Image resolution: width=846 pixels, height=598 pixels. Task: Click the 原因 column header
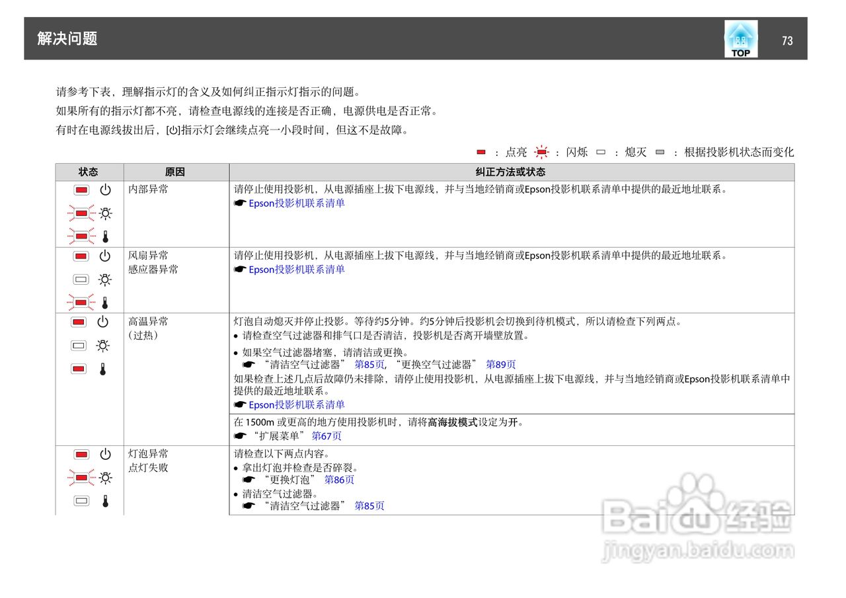(x=175, y=172)
